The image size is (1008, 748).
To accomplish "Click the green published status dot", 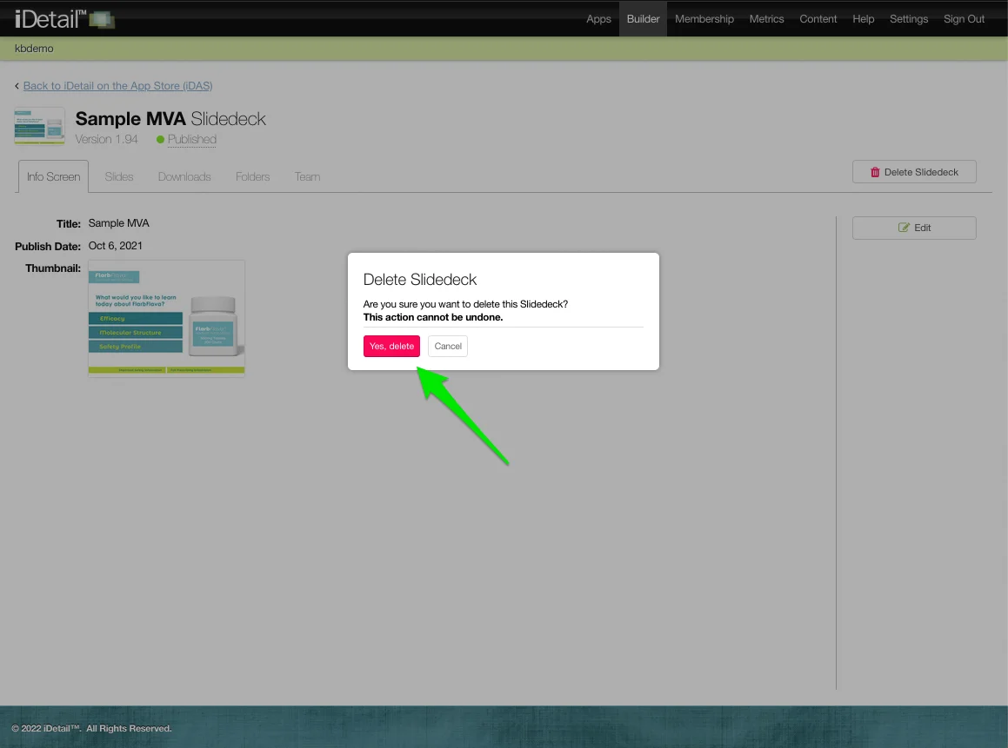I will point(160,139).
